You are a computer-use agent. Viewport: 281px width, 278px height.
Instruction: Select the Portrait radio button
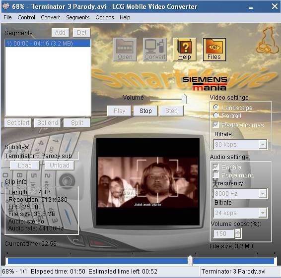pyautogui.click(x=216, y=115)
